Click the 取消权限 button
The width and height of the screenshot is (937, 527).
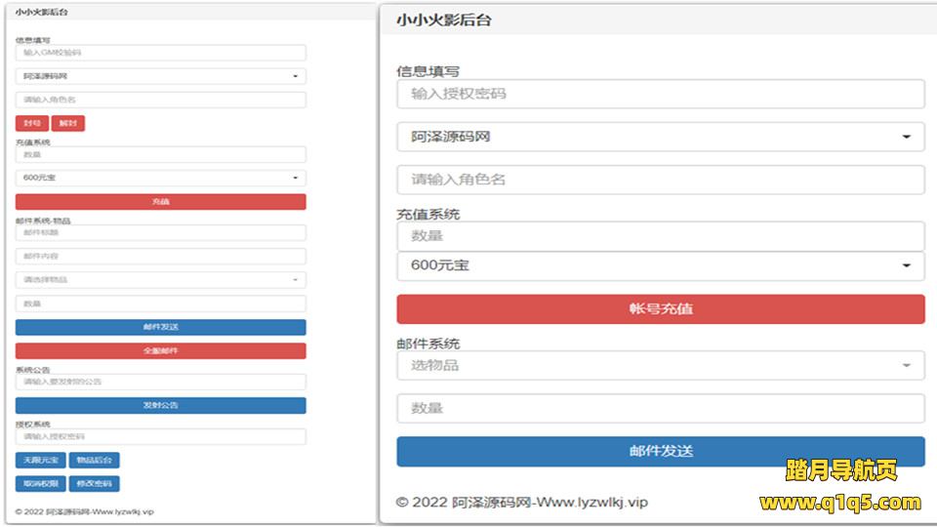(40, 483)
